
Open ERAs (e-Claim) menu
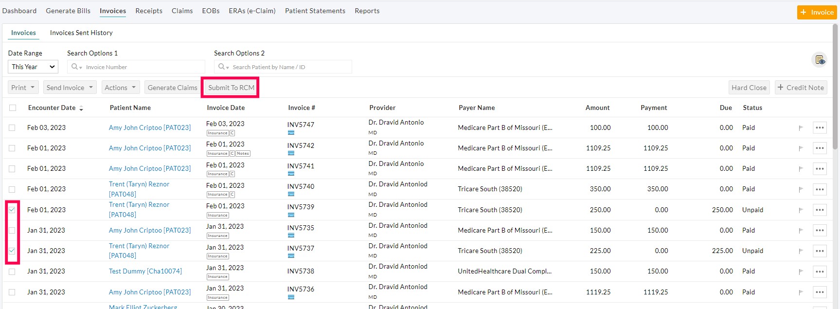(252, 11)
